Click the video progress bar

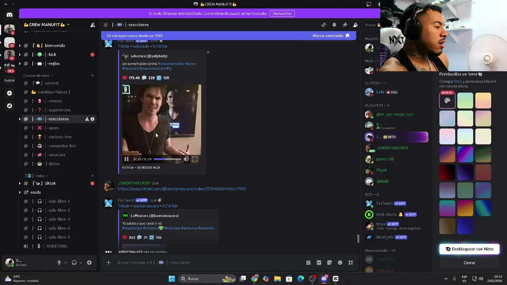click(x=167, y=159)
